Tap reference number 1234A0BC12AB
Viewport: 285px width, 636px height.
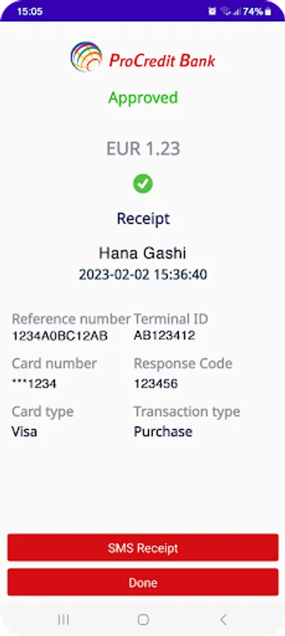[59, 336]
